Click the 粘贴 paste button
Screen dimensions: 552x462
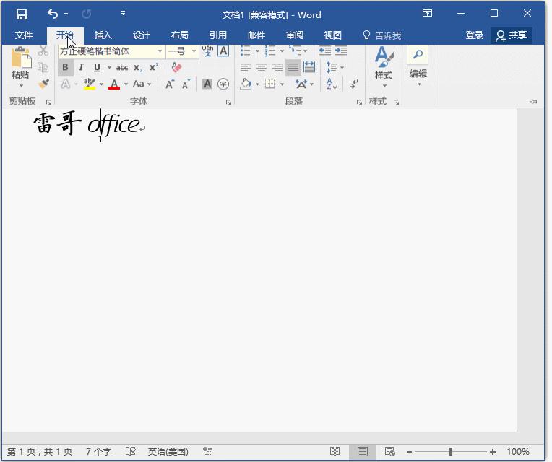[x=20, y=67]
